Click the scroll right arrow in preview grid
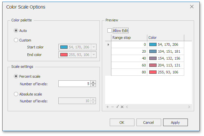This screenshot has width=204, height=136. (189, 107)
